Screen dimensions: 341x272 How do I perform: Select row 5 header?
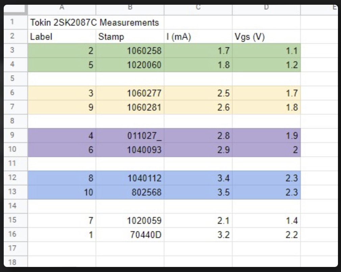click(x=16, y=79)
